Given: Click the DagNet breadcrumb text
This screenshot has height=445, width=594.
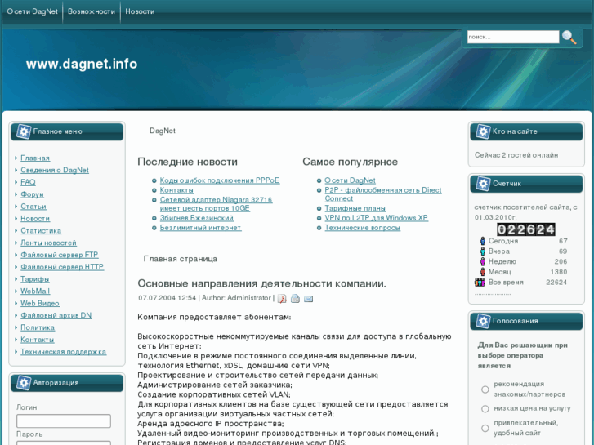Looking at the screenshot, I should click(x=163, y=131).
